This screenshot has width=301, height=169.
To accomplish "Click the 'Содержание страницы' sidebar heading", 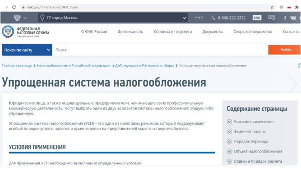I will (257, 109).
